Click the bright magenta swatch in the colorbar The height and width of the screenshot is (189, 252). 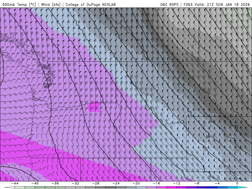click(171, 187)
